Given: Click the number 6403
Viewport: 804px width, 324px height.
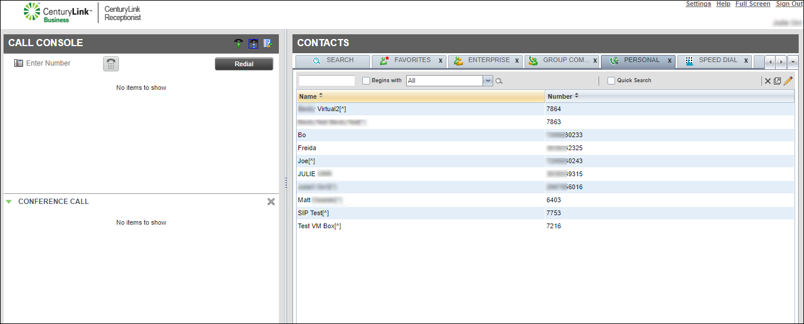Looking at the screenshot, I should 554,200.
